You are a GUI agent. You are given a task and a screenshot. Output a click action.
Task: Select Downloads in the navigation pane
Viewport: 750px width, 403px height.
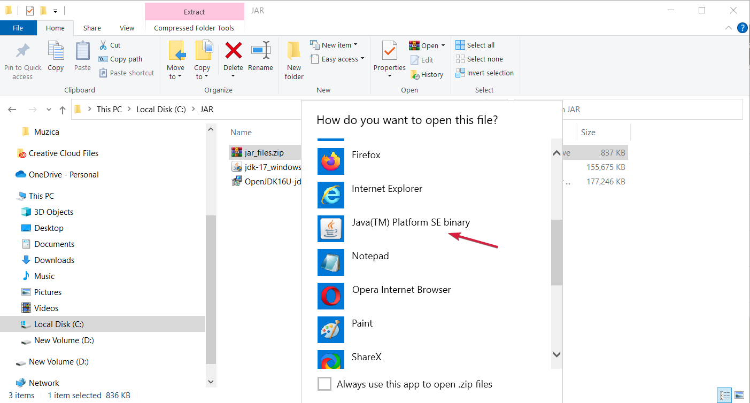pos(48,260)
